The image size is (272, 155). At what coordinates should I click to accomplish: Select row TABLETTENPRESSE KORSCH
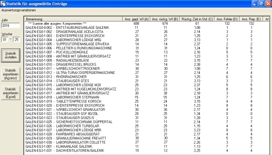pyautogui.click(x=146, y=101)
